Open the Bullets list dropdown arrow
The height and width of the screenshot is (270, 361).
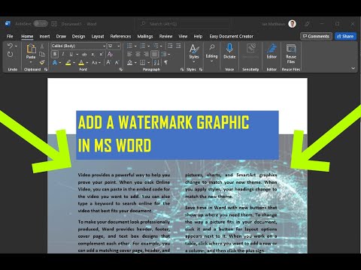(135, 46)
